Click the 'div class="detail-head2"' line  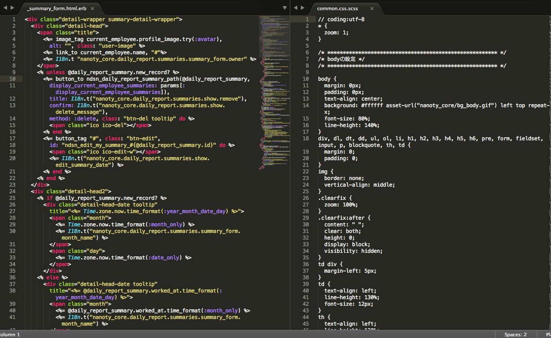pos(71,192)
